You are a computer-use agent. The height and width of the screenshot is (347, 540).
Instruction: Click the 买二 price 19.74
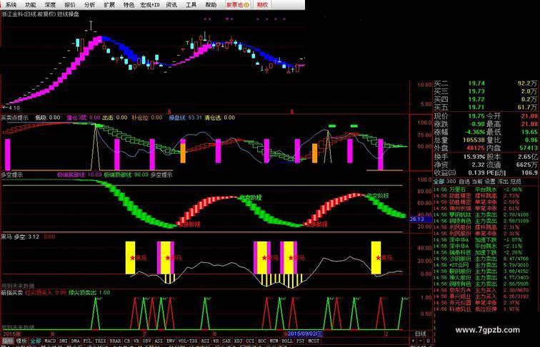point(476,83)
